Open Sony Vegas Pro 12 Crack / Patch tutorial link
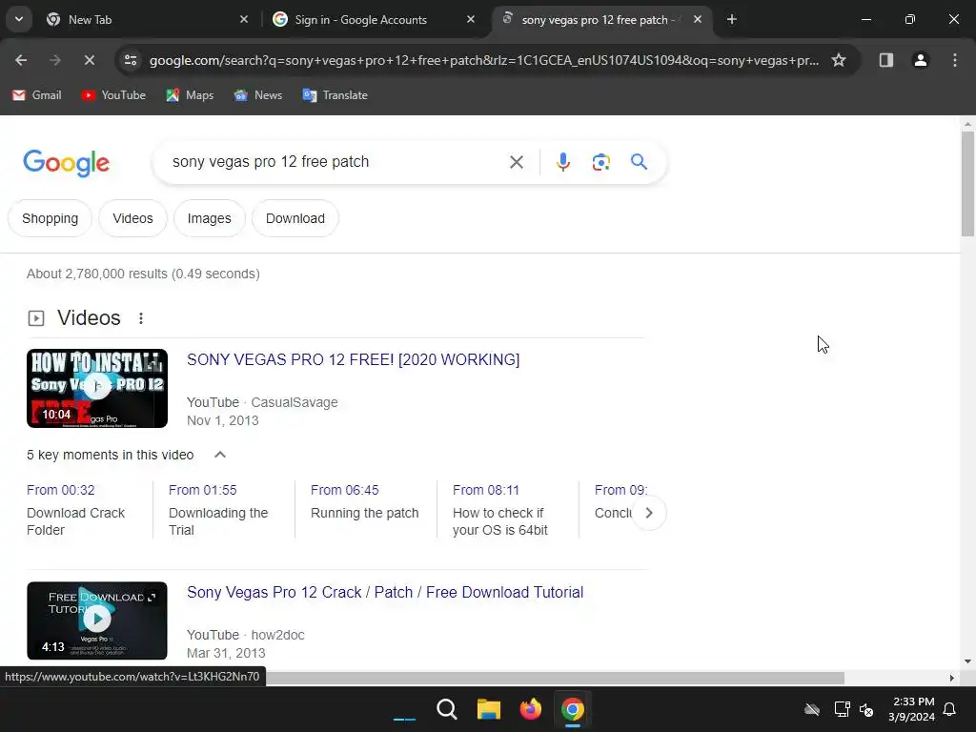 pos(385,593)
